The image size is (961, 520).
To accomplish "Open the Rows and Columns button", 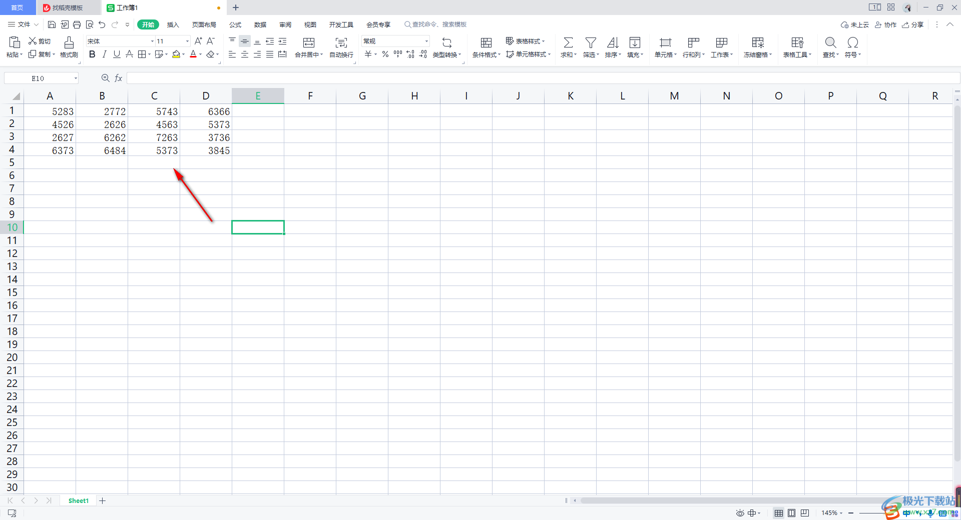I will point(693,47).
